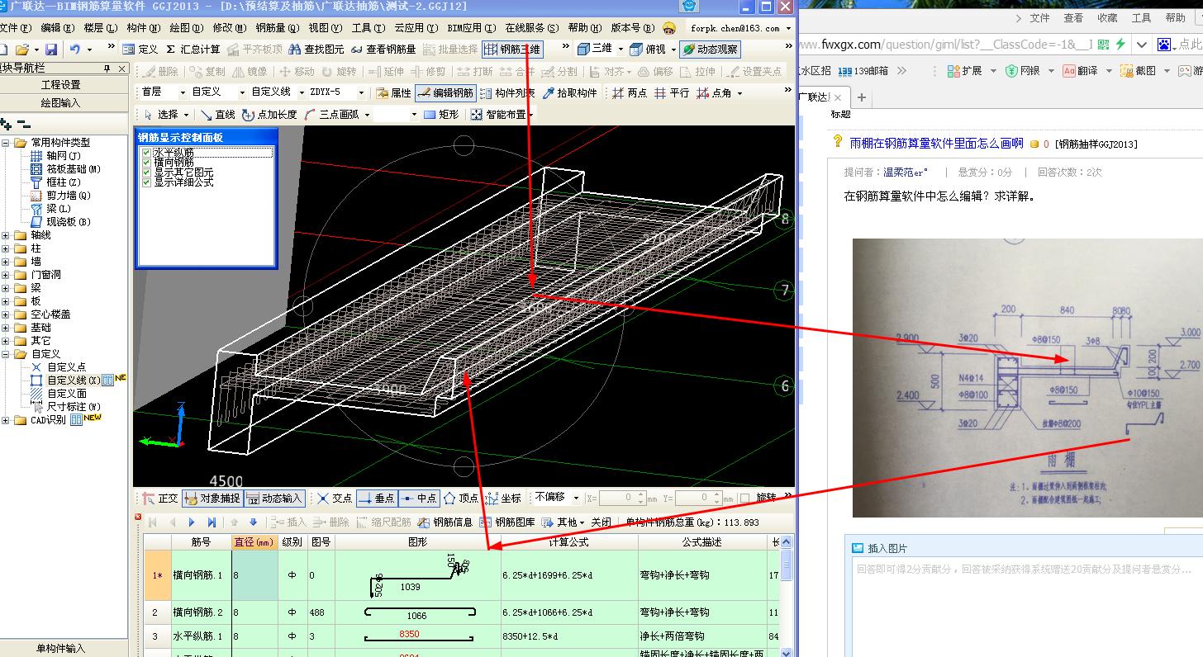
Task: Check the 旋转 rotate checkbox
Action: pos(745,499)
